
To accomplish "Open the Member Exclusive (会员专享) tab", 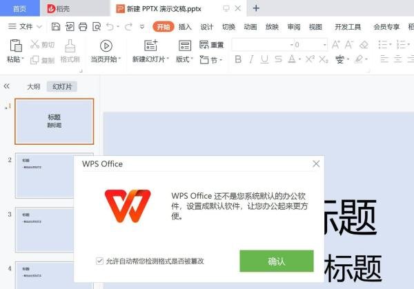I will click(x=386, y=27).
